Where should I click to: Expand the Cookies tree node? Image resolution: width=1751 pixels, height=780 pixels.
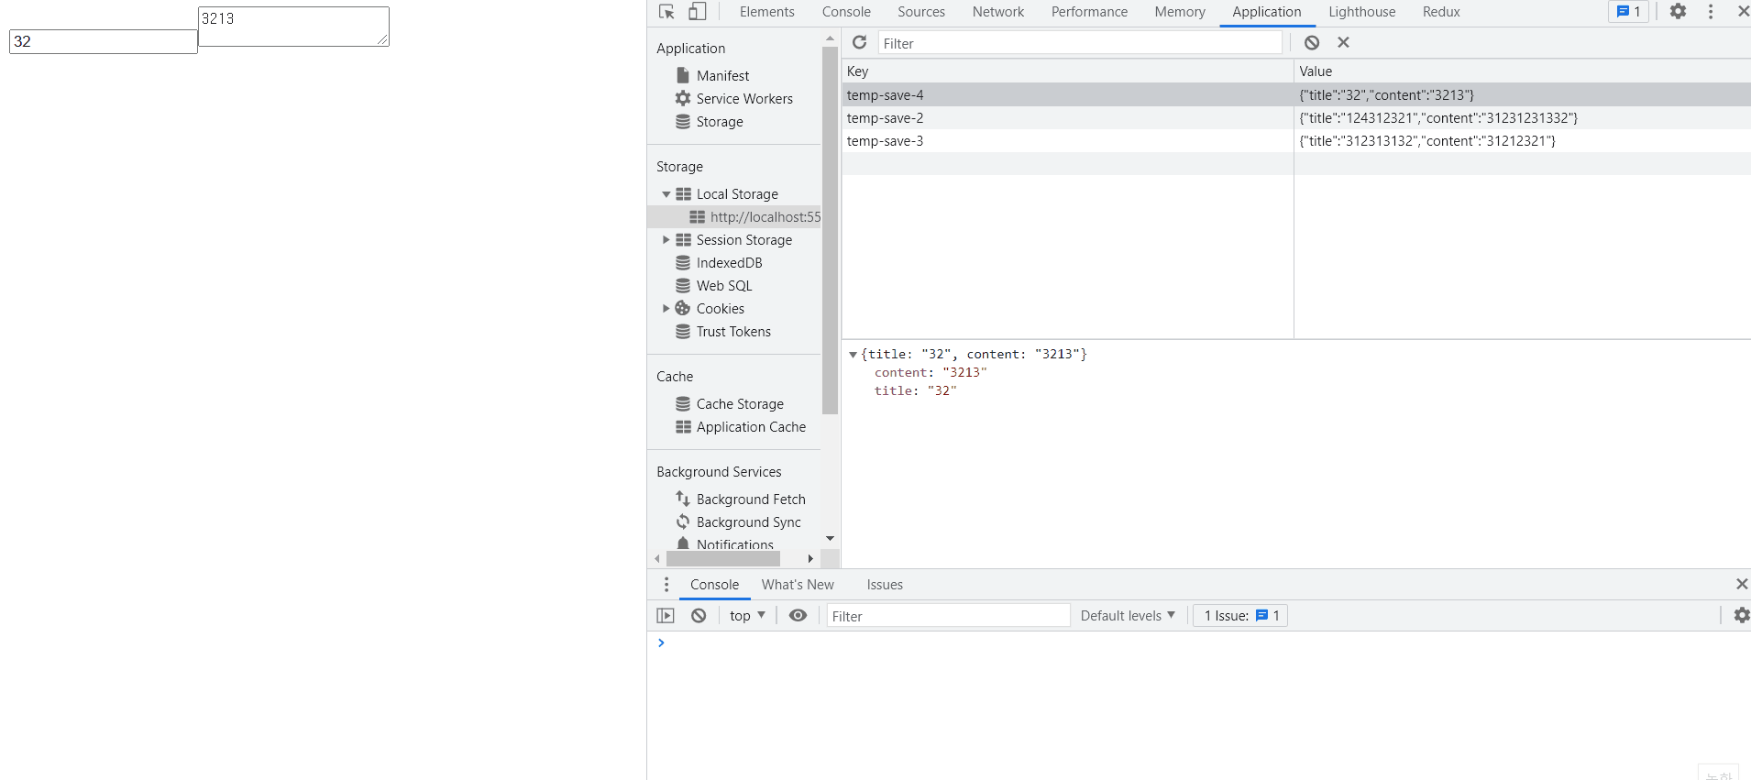coord(666,309)
